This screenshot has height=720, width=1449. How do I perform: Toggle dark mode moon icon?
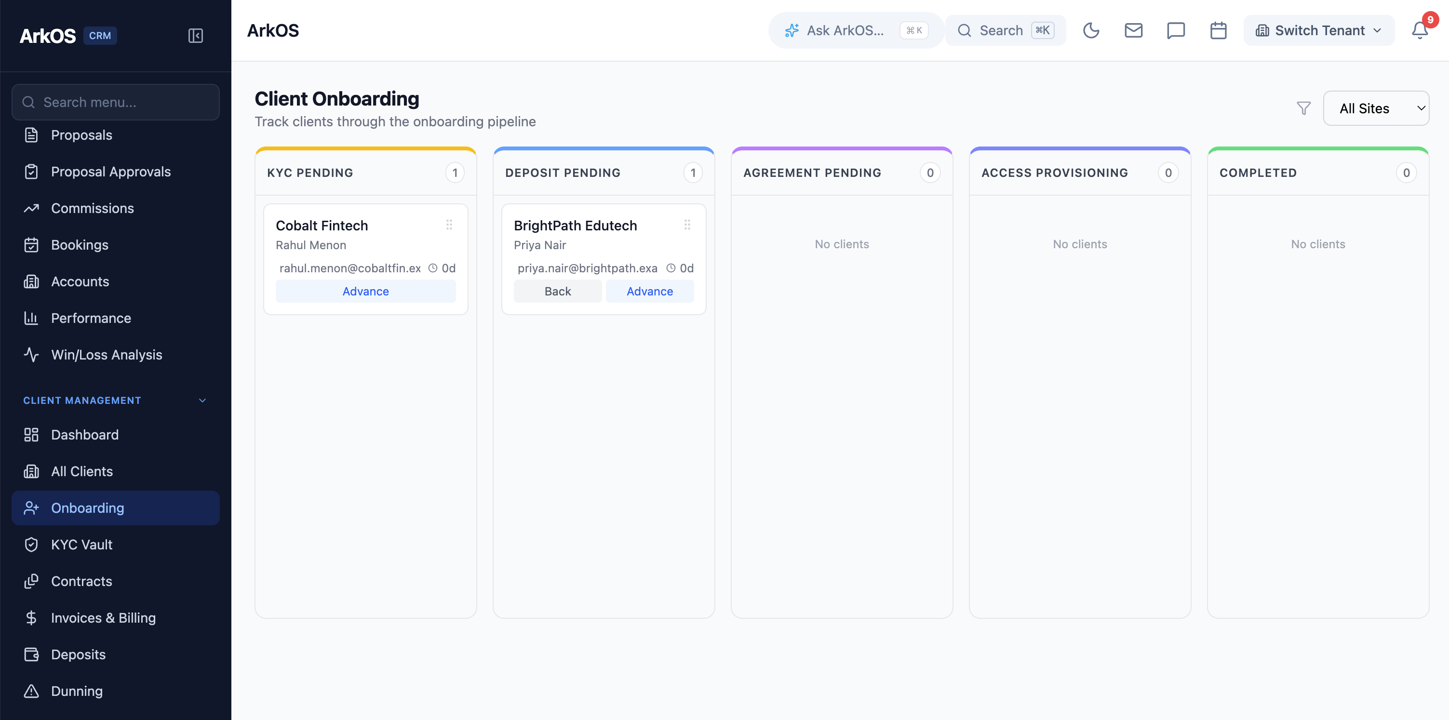[x=1091, y=30]
